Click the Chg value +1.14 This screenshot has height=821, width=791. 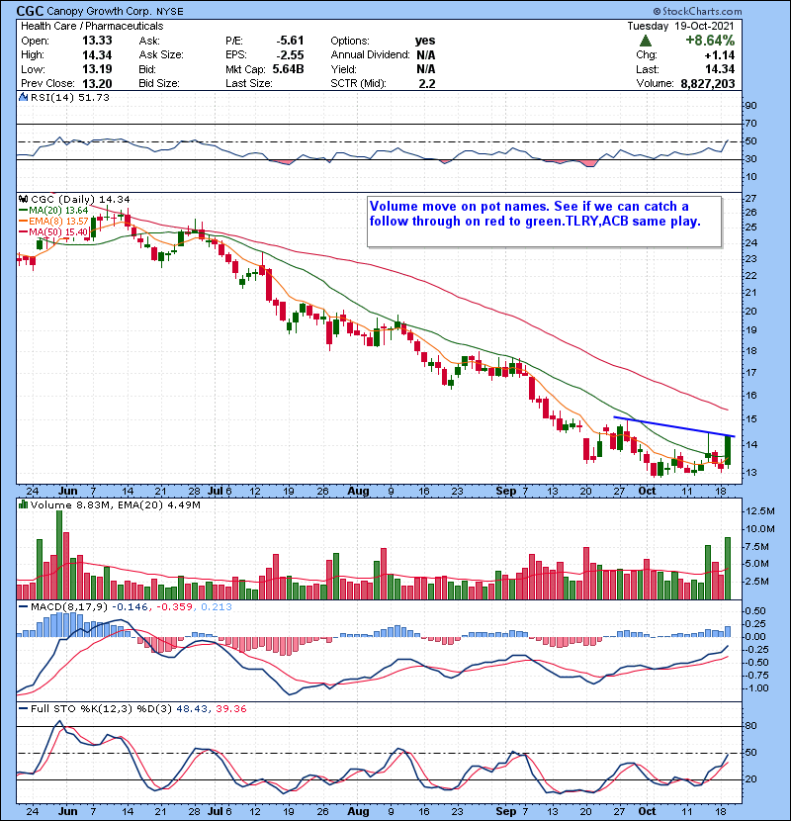pyautogui.click(x=719, y=55)
